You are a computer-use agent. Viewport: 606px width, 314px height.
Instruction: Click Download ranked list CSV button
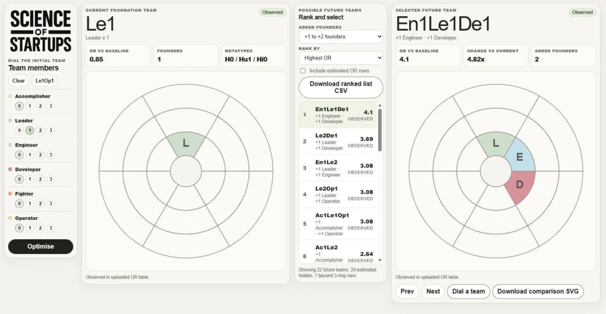pos(340,87)
